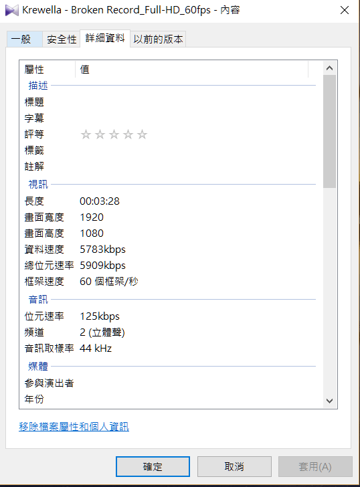Select the 詳細資料 tab

point(105,38)
